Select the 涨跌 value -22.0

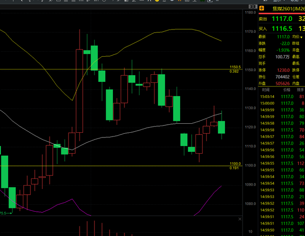pyautogui.click(x=285, y=43)
